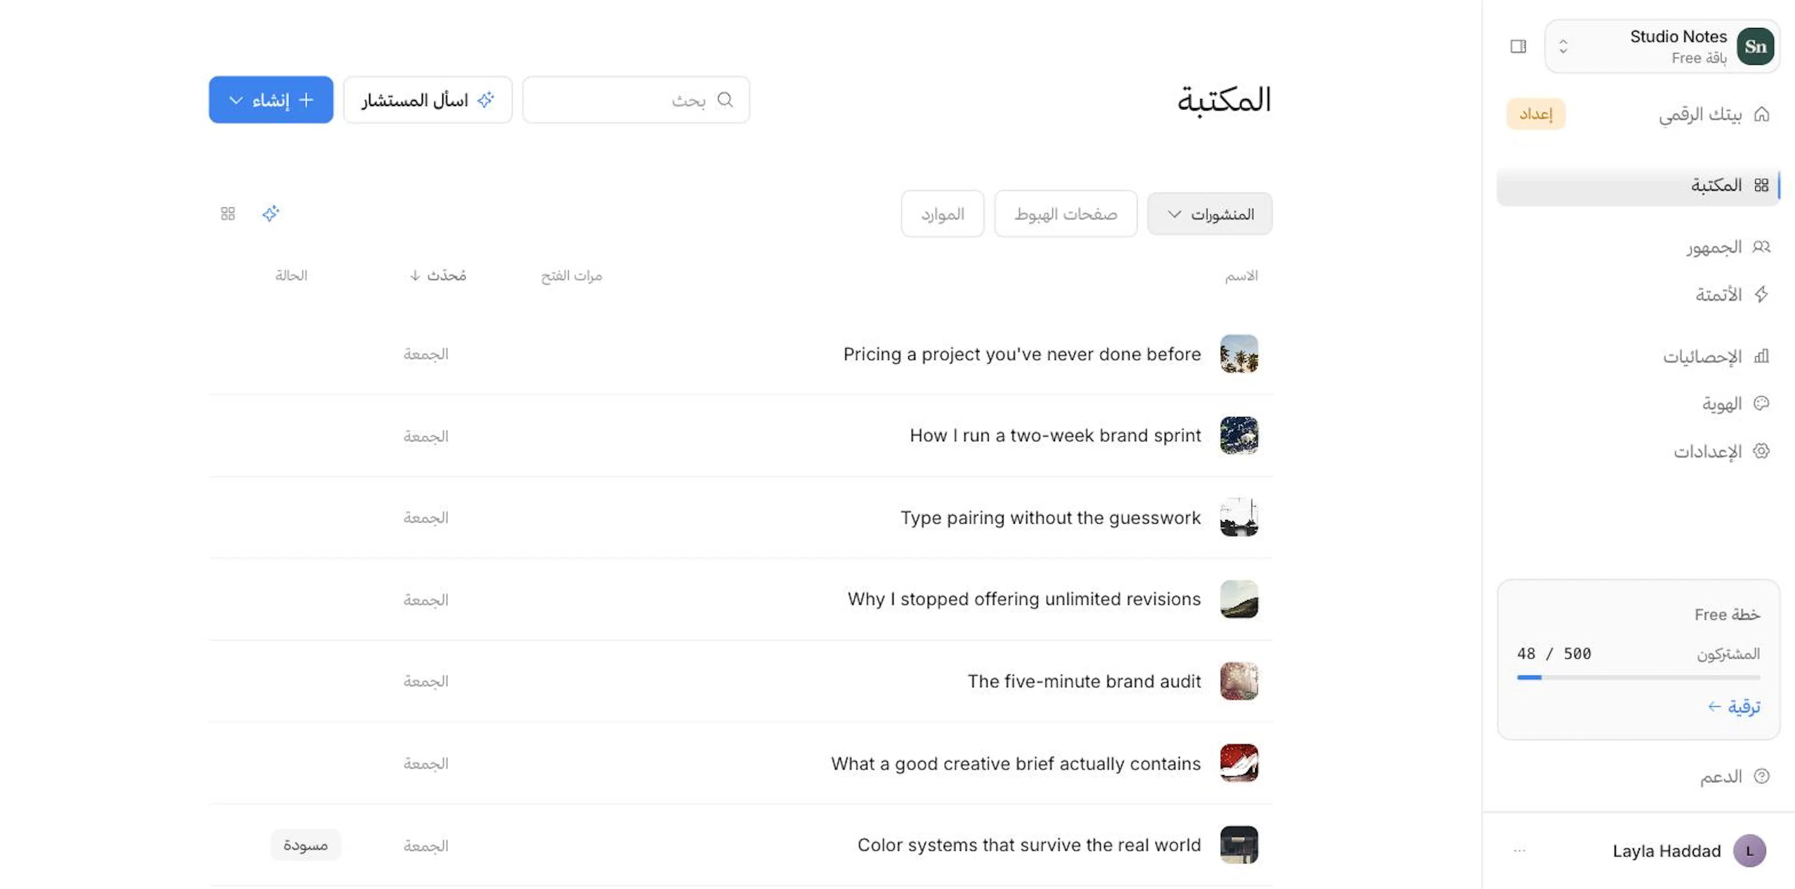This screenshot has height=889, width=1795.
Task: Open "Type pairing without the guesswork"
Action: (x=1051, y=518)
